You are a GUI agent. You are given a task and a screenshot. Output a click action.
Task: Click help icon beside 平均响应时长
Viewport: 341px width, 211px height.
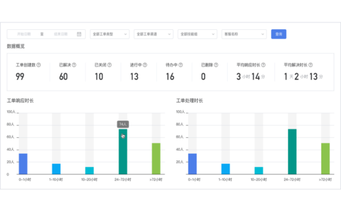click(263, 65)
